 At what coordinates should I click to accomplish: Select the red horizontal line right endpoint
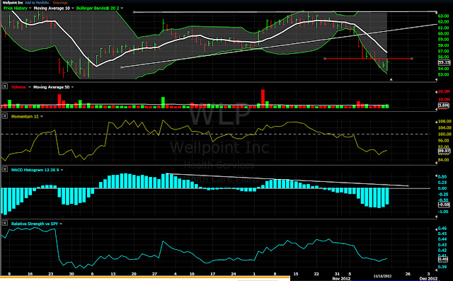(x=412, y=59)
